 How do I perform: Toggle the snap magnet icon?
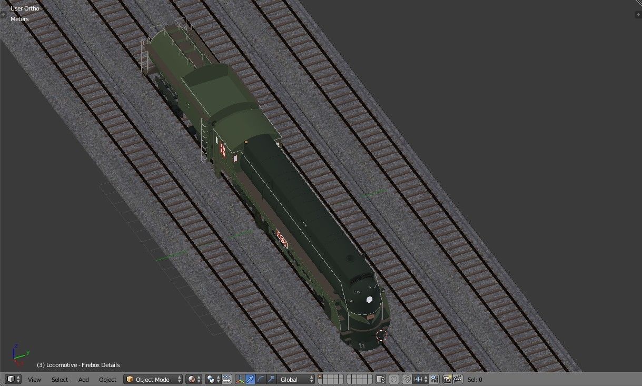point(407,379)
